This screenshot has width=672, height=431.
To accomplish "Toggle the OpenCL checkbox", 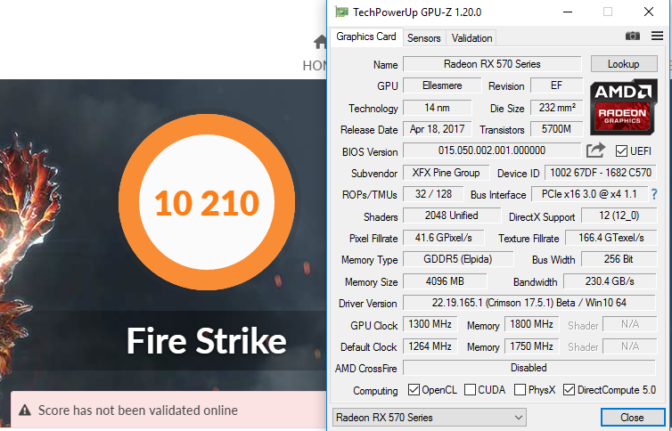I will [414, 389].
